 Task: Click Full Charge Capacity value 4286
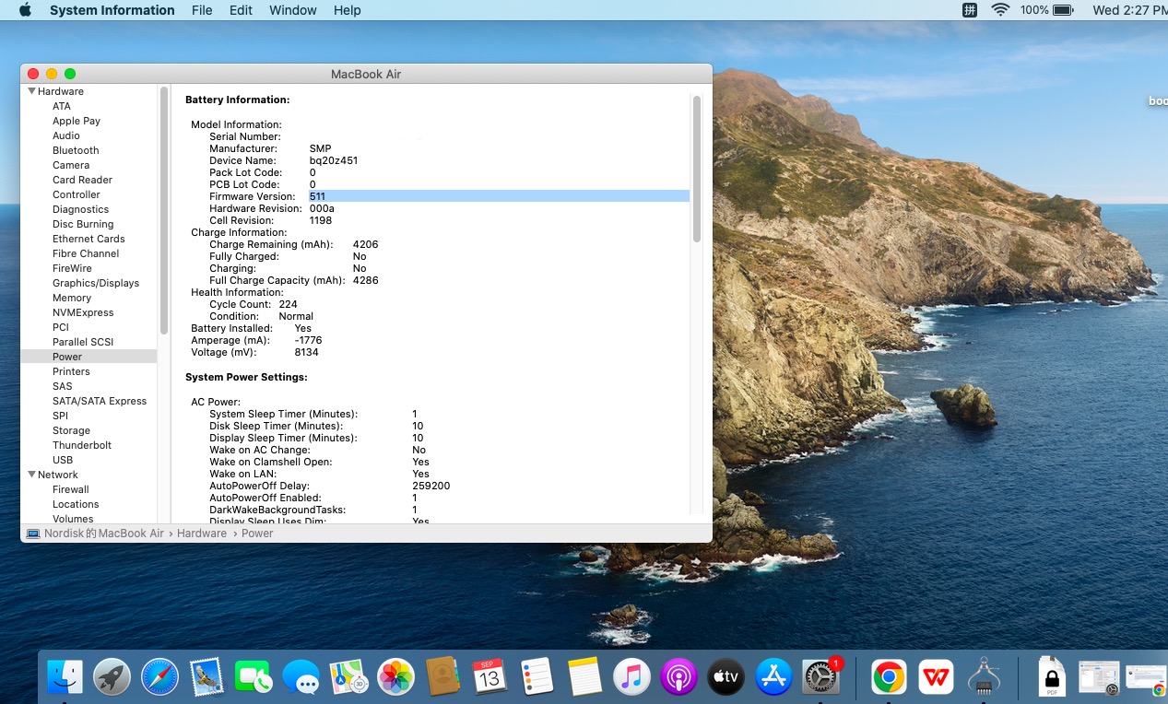(365, 280)
